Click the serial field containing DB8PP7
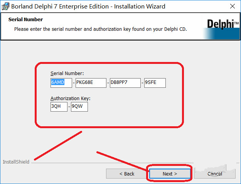 click(125, 83)
